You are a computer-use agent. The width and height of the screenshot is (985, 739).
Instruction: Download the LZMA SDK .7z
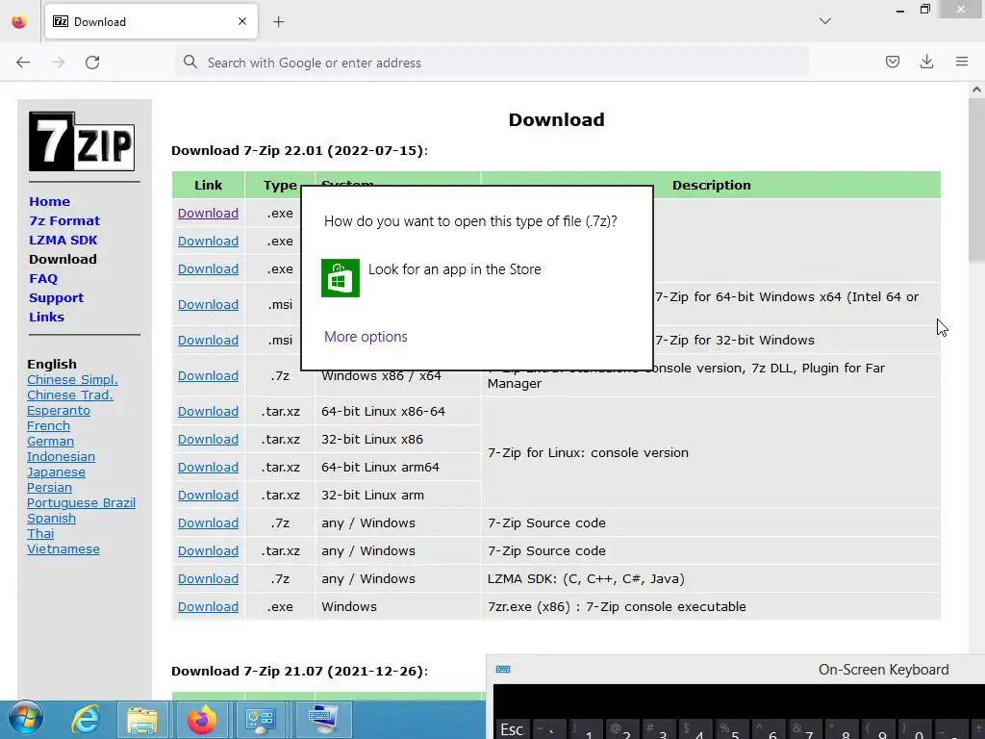point(208,578)
